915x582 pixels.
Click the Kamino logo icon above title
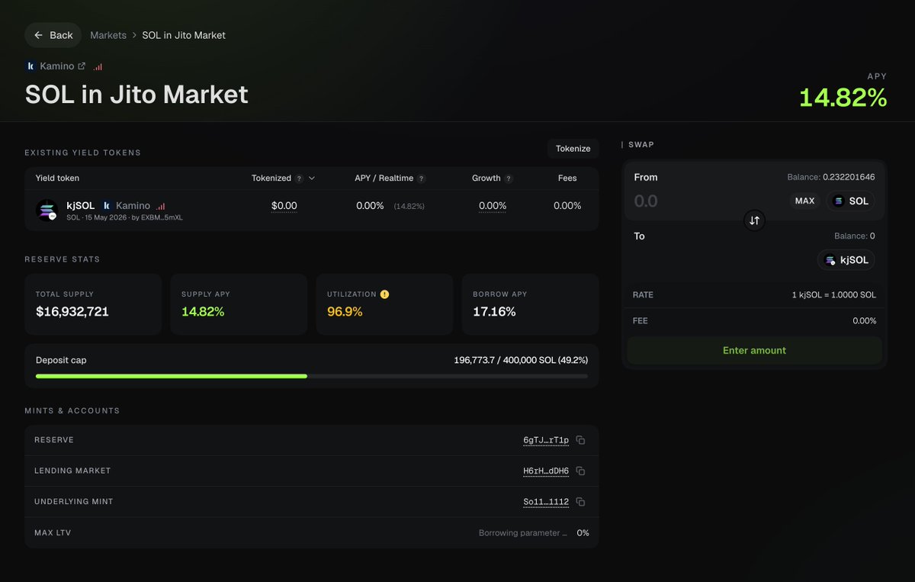click(30, 66)
